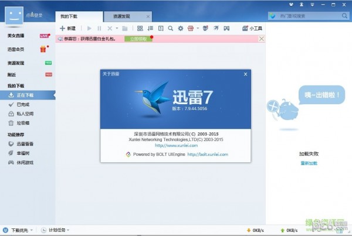Close the 关于迅雷 dialog
This screenshot has height=236, width=352.
[246, 74]
